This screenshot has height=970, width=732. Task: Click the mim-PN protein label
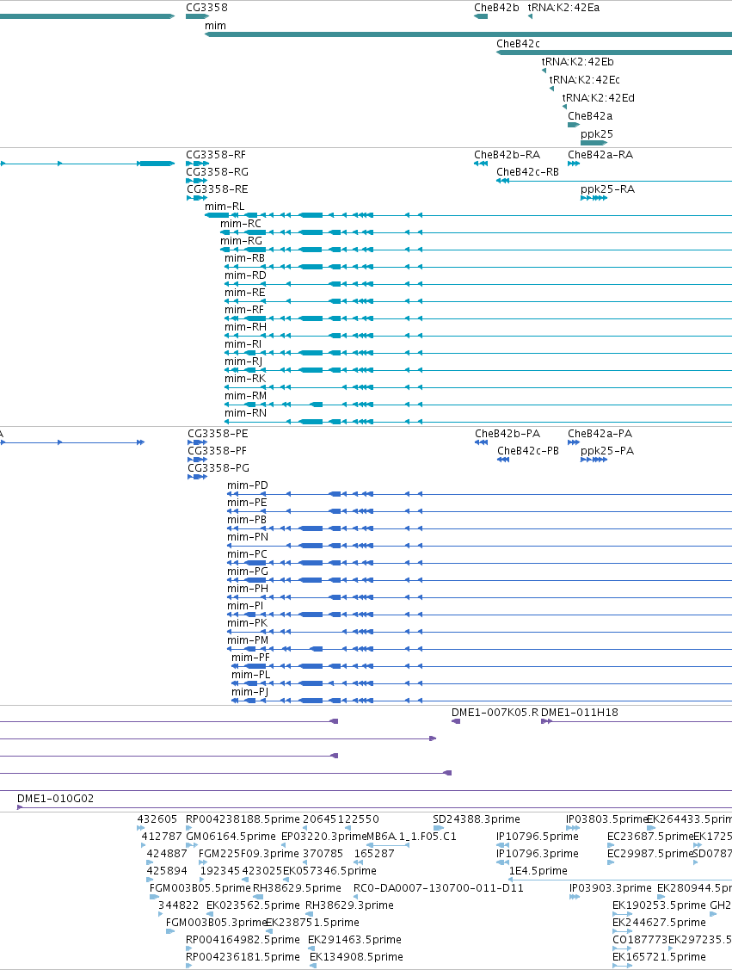(x=248, y=537)
